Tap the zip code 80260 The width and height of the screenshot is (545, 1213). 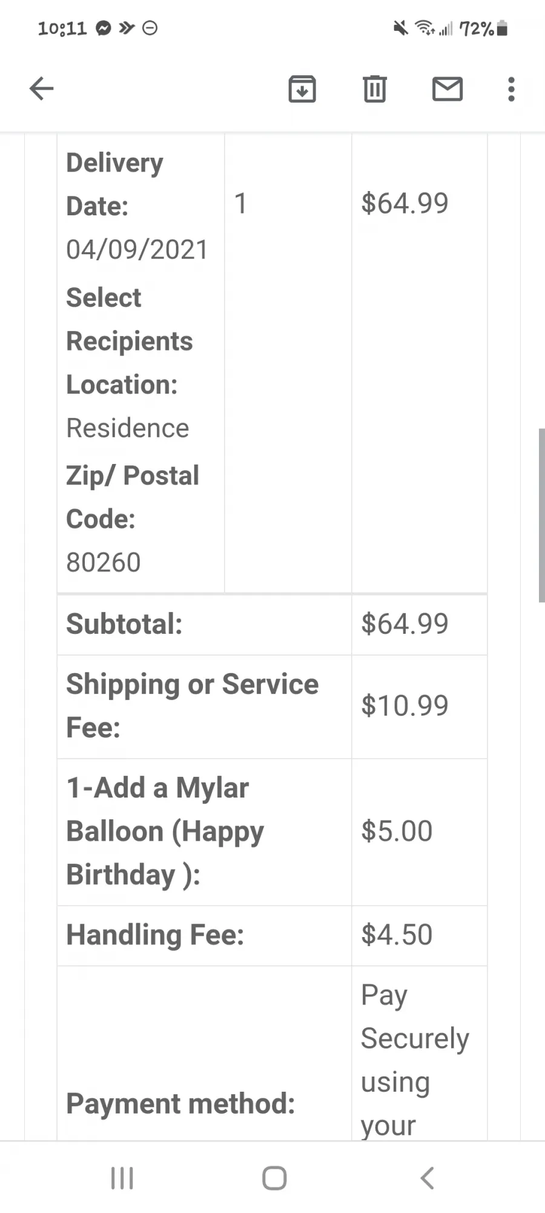pyautogui.click(x=103, y=563)
